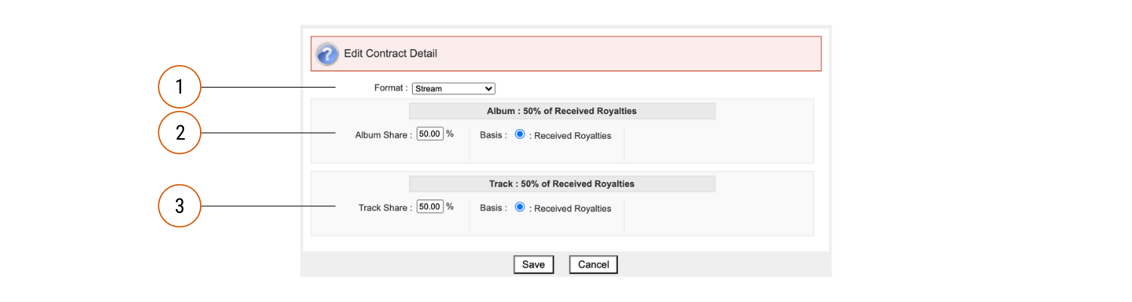Screen dimensions: 1132x302
Task: Click the Track Share label
Action: pos(386,208)
